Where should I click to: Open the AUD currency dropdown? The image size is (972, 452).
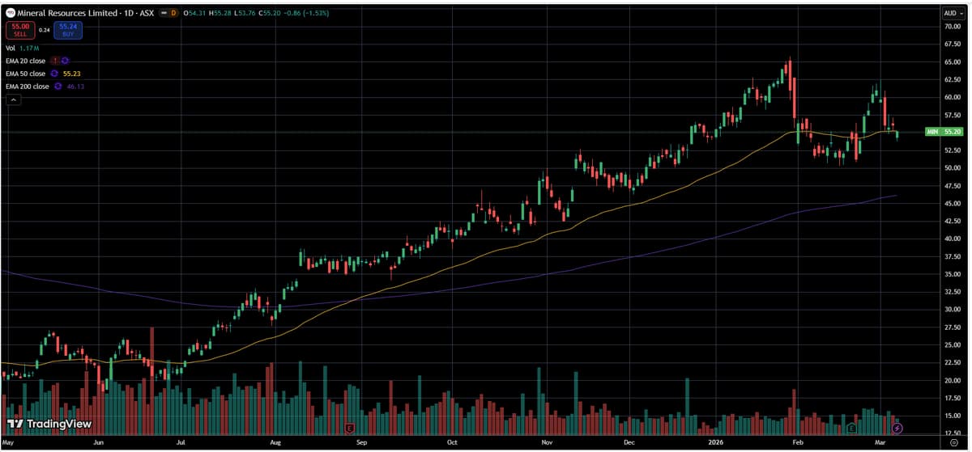pyautogui.click(x=951, y=13)
